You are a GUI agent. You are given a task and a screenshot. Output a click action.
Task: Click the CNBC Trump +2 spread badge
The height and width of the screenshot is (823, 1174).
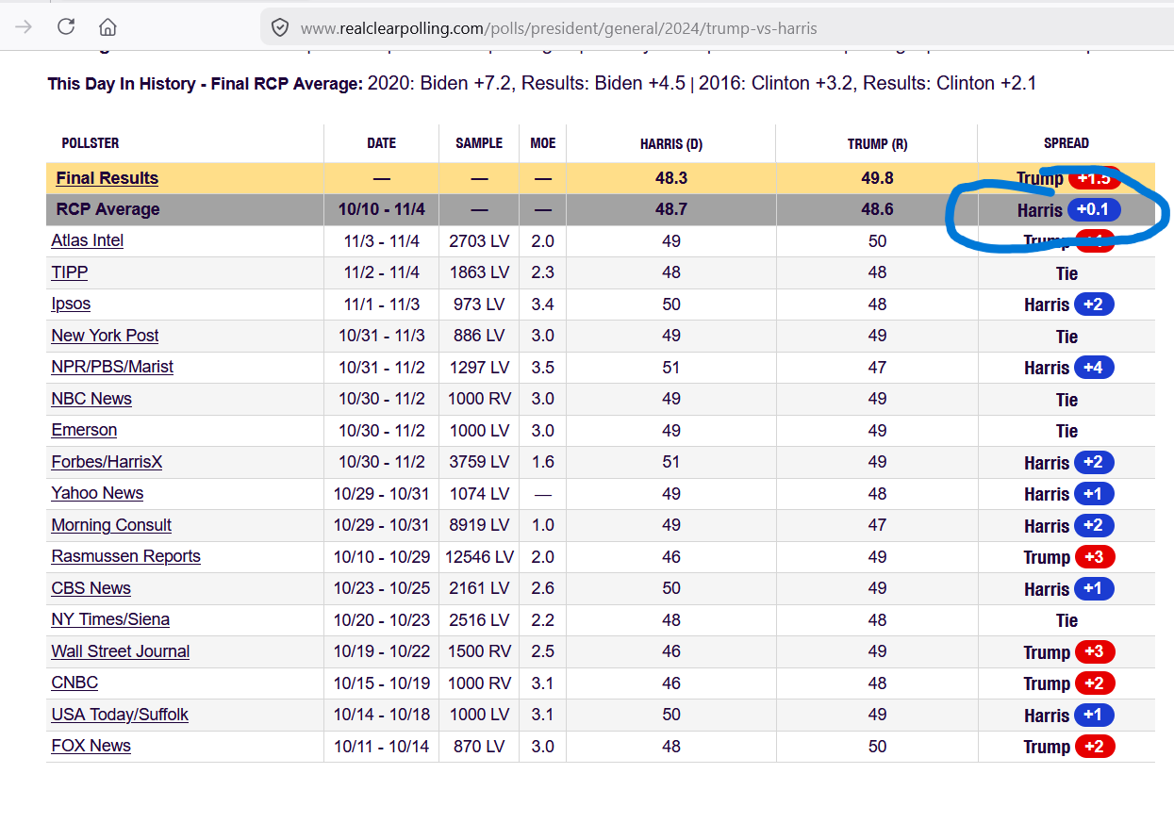1094,683
